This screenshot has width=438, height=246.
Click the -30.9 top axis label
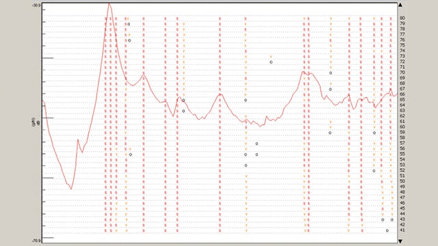point(36,5)
